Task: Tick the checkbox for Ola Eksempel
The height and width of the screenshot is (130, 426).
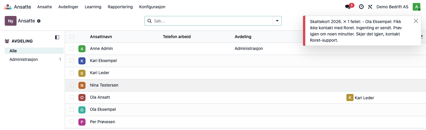Action: click(72, 109)
